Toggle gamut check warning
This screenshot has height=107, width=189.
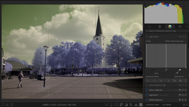click(x=136, y=105)
